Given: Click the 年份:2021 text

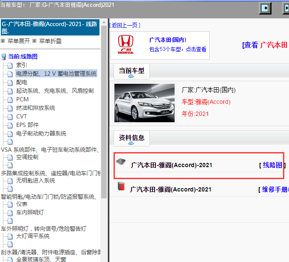Looking at the screenshot, I should pyautogui.click(x=195, y=114).
